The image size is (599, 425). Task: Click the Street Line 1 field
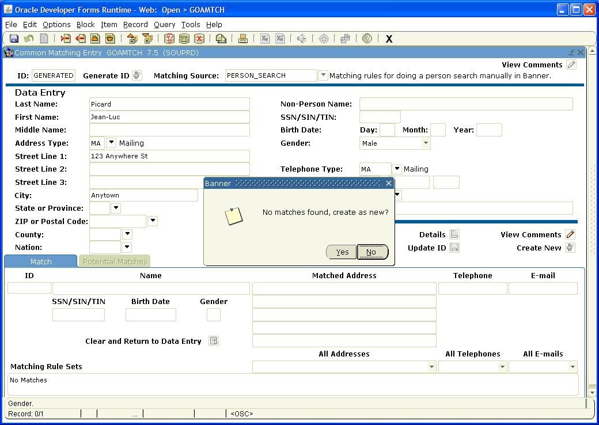(x=169, y=156)
